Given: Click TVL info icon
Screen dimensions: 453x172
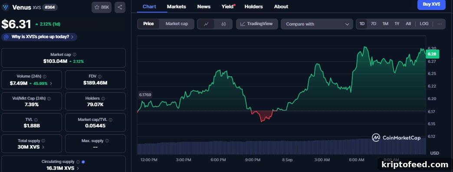Looking at the screenshot, I should click(x=36, y=120).
